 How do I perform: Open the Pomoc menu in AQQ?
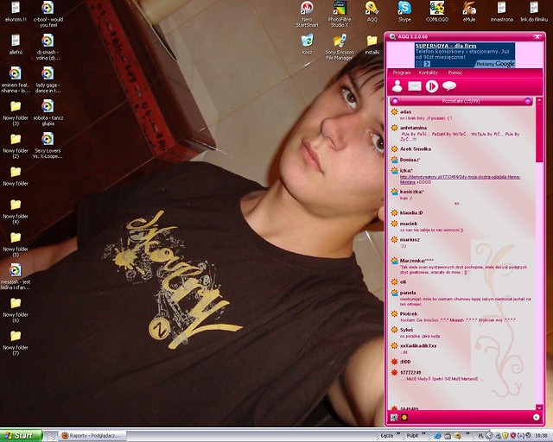[x=455, y=73]
